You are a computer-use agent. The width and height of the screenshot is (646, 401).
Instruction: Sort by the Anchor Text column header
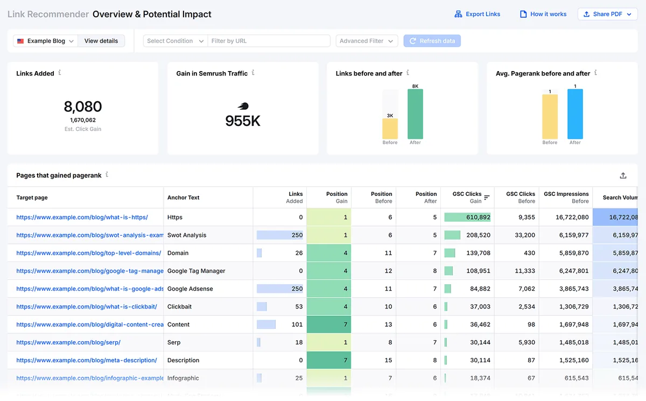(x=183, y=198)
